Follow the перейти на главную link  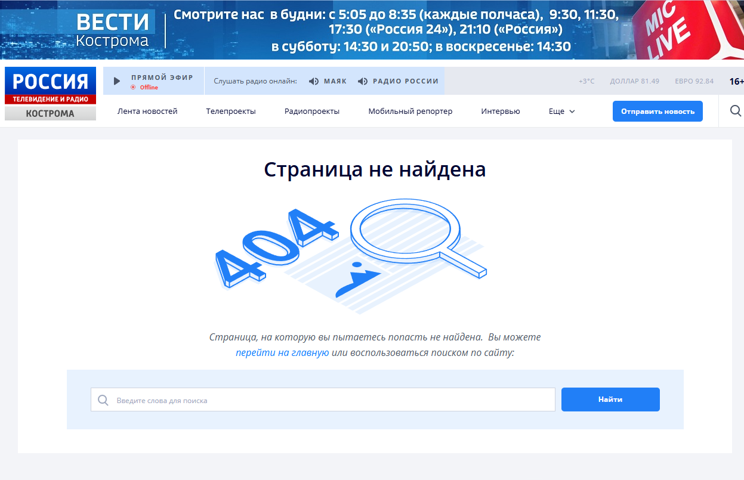282,352
